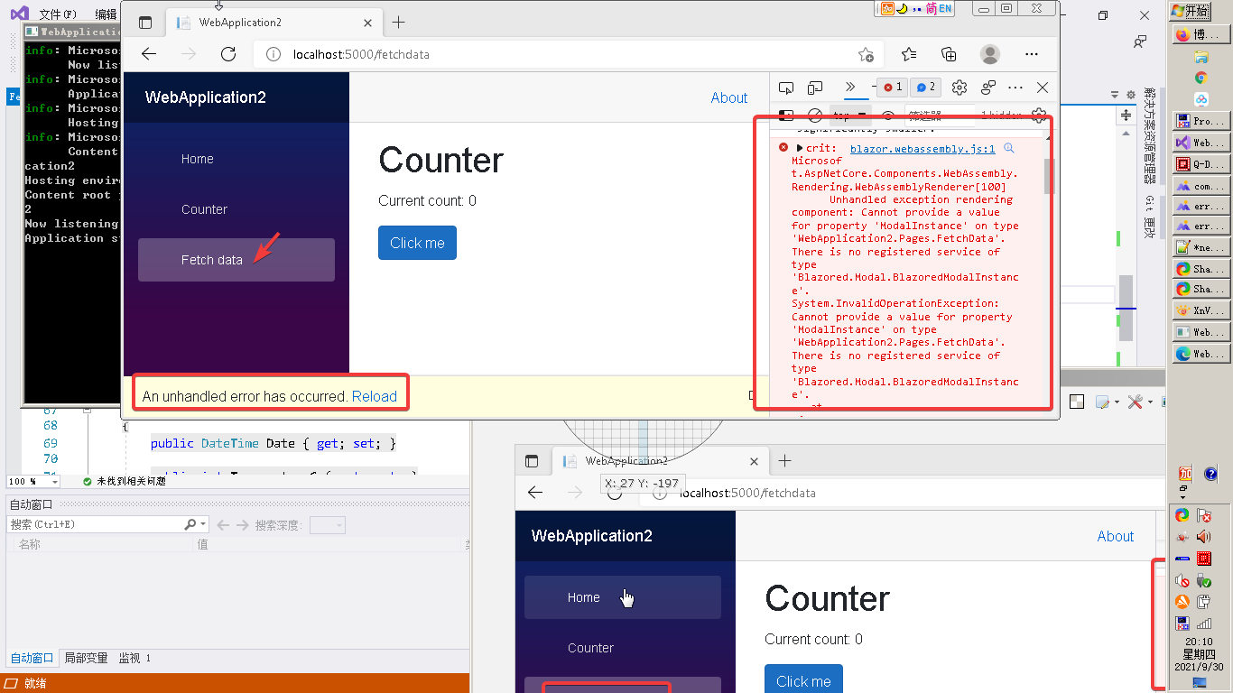Open the Q-D taskbar button
Image resolution: width=1233 pixels, height=693 pixels.
pos(1201,164)
